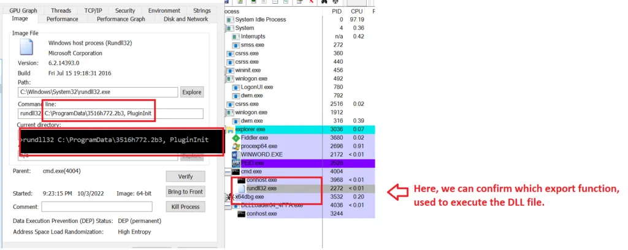
Task: Click the Explore button beside Path
Action: tap(192, 92)
